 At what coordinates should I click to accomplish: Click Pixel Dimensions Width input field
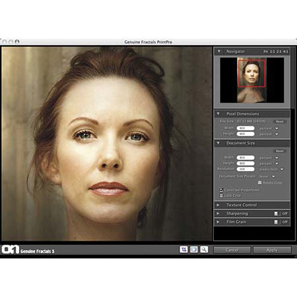click(x=246, y=128)
